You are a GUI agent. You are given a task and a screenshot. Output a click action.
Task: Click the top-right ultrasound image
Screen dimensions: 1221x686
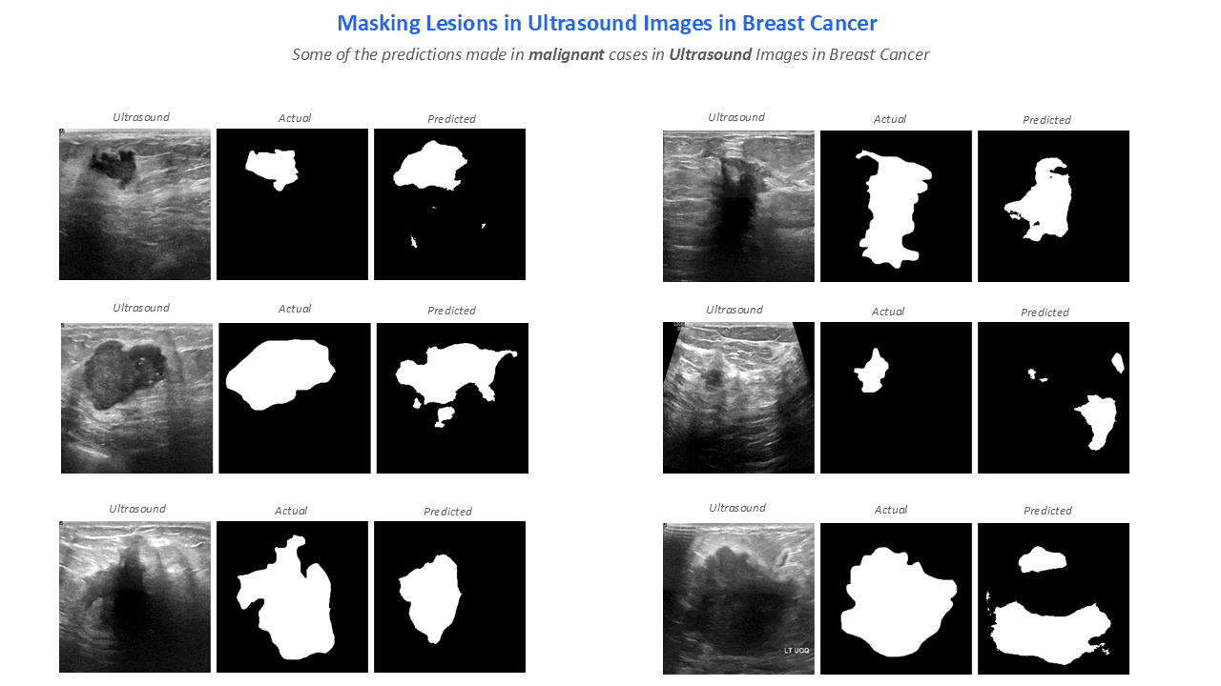point(738,206)
